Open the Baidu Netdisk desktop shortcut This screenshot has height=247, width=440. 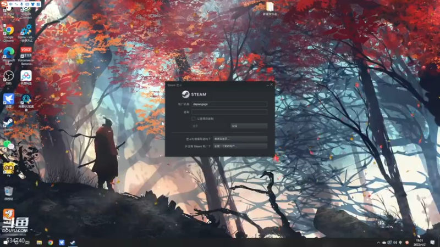point(26,76)
